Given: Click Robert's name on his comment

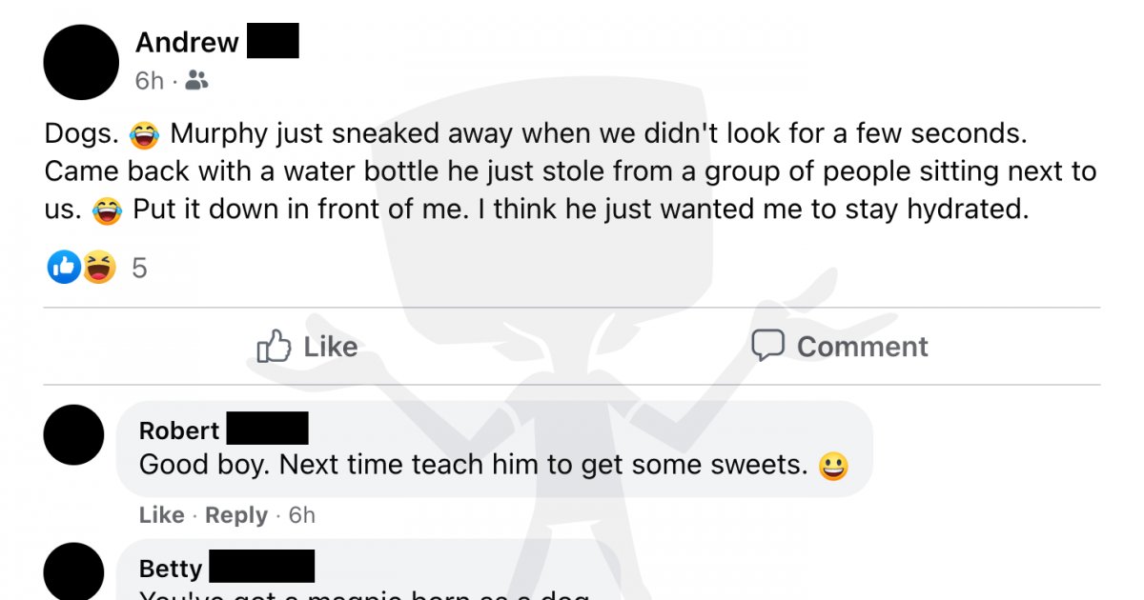Looking at the screenshot, I should (x=179, y=430).
